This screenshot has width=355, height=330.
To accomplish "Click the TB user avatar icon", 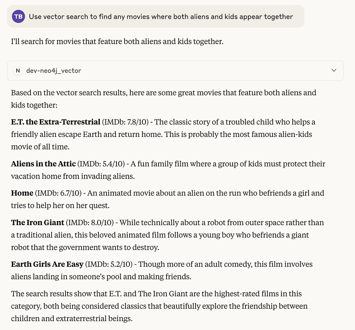I will click(x=18, y=17).
